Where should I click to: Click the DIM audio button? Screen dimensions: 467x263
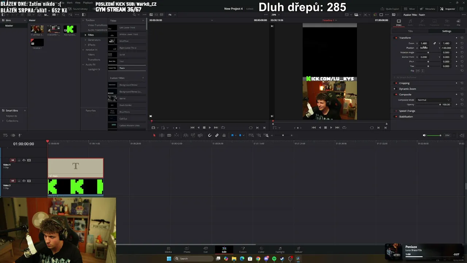tap(447, 135)
